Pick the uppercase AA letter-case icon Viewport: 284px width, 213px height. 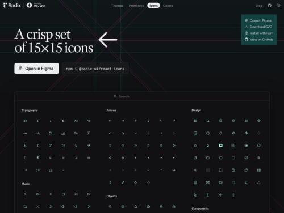tap(76, 121)
